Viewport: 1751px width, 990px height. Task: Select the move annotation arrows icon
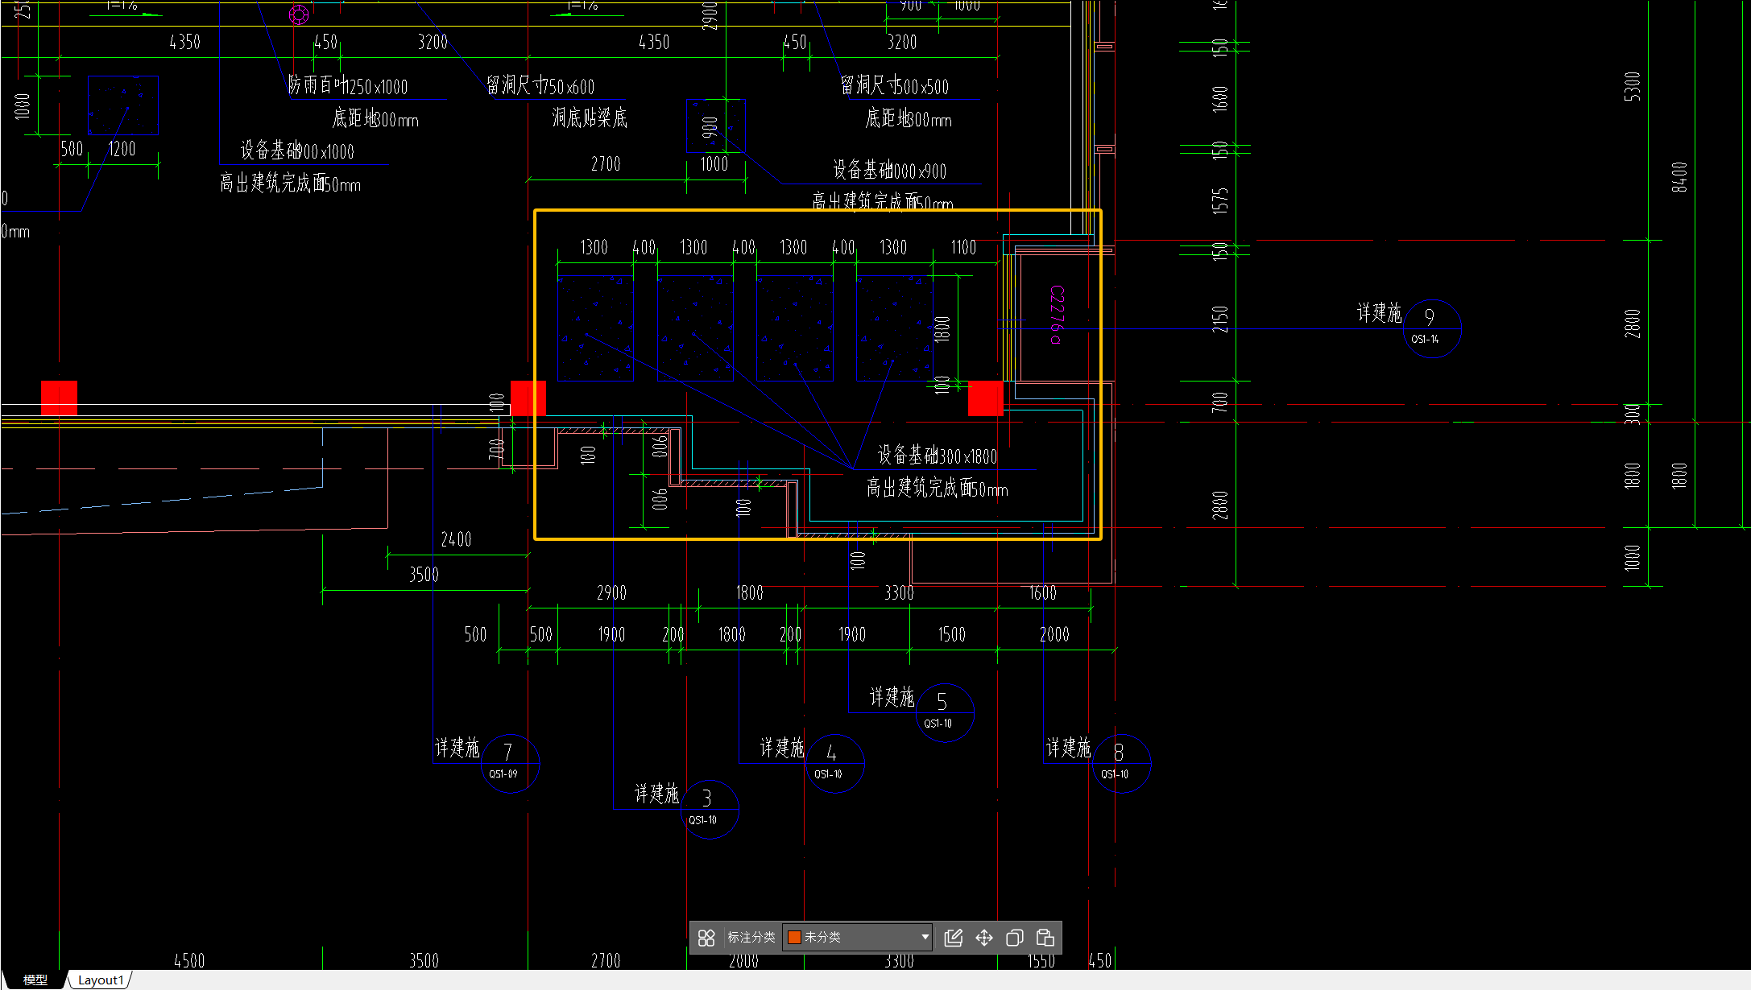(x=984, y=938)
